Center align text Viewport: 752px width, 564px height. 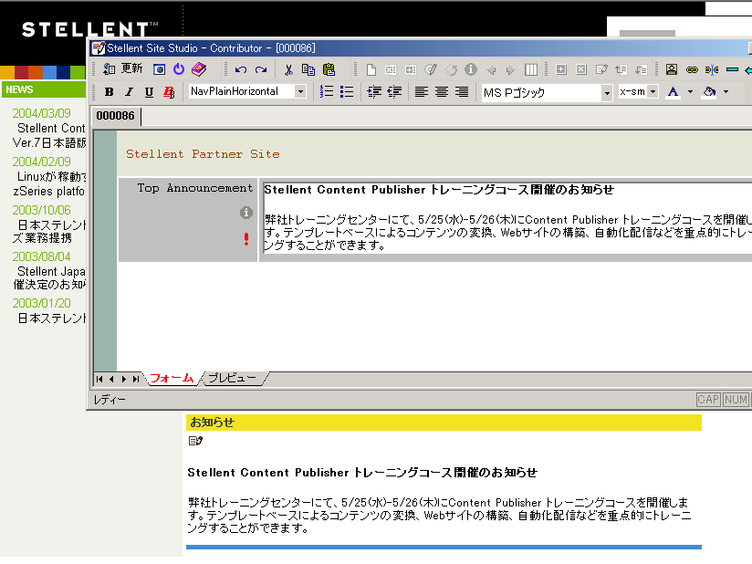tap(442, 91)
